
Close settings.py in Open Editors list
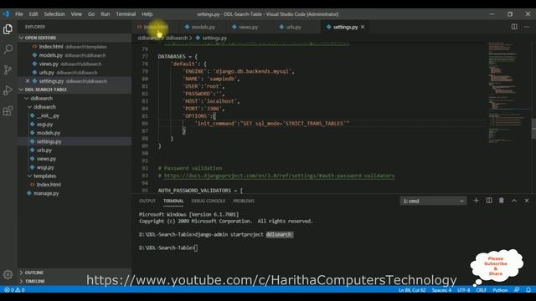[x=28, y=81]
